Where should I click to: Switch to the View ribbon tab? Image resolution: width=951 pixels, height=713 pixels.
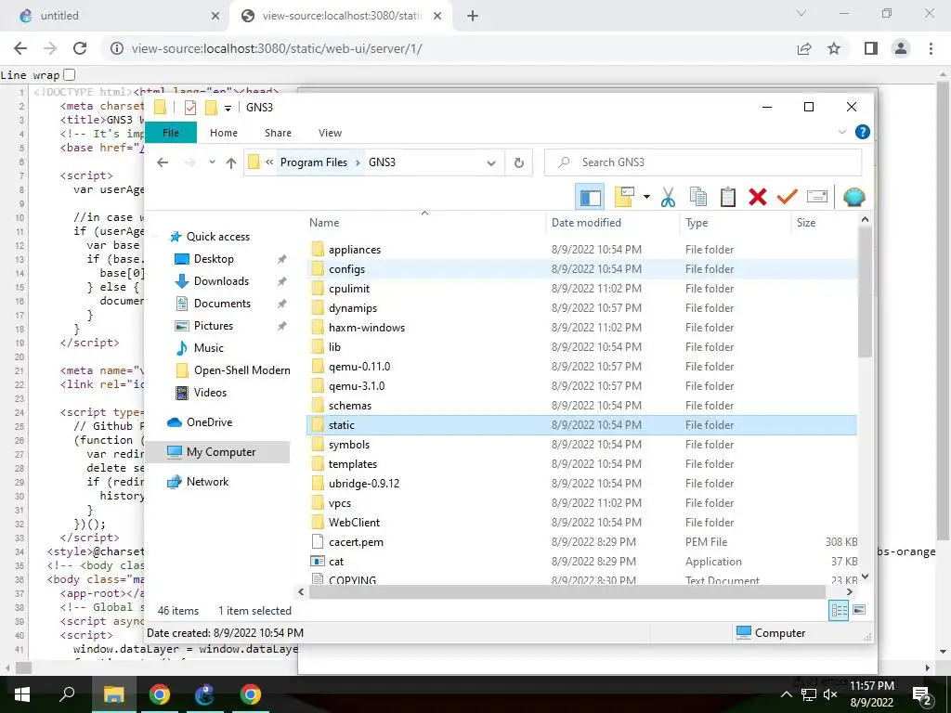pos(330,133)
